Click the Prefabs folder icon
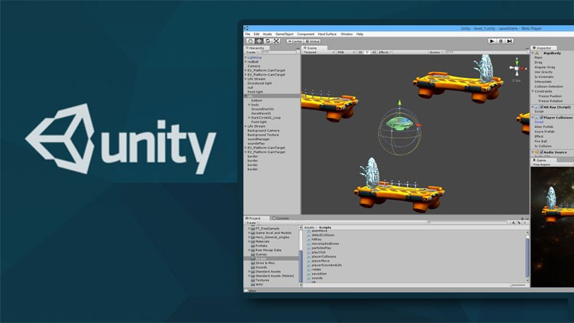 253,246
